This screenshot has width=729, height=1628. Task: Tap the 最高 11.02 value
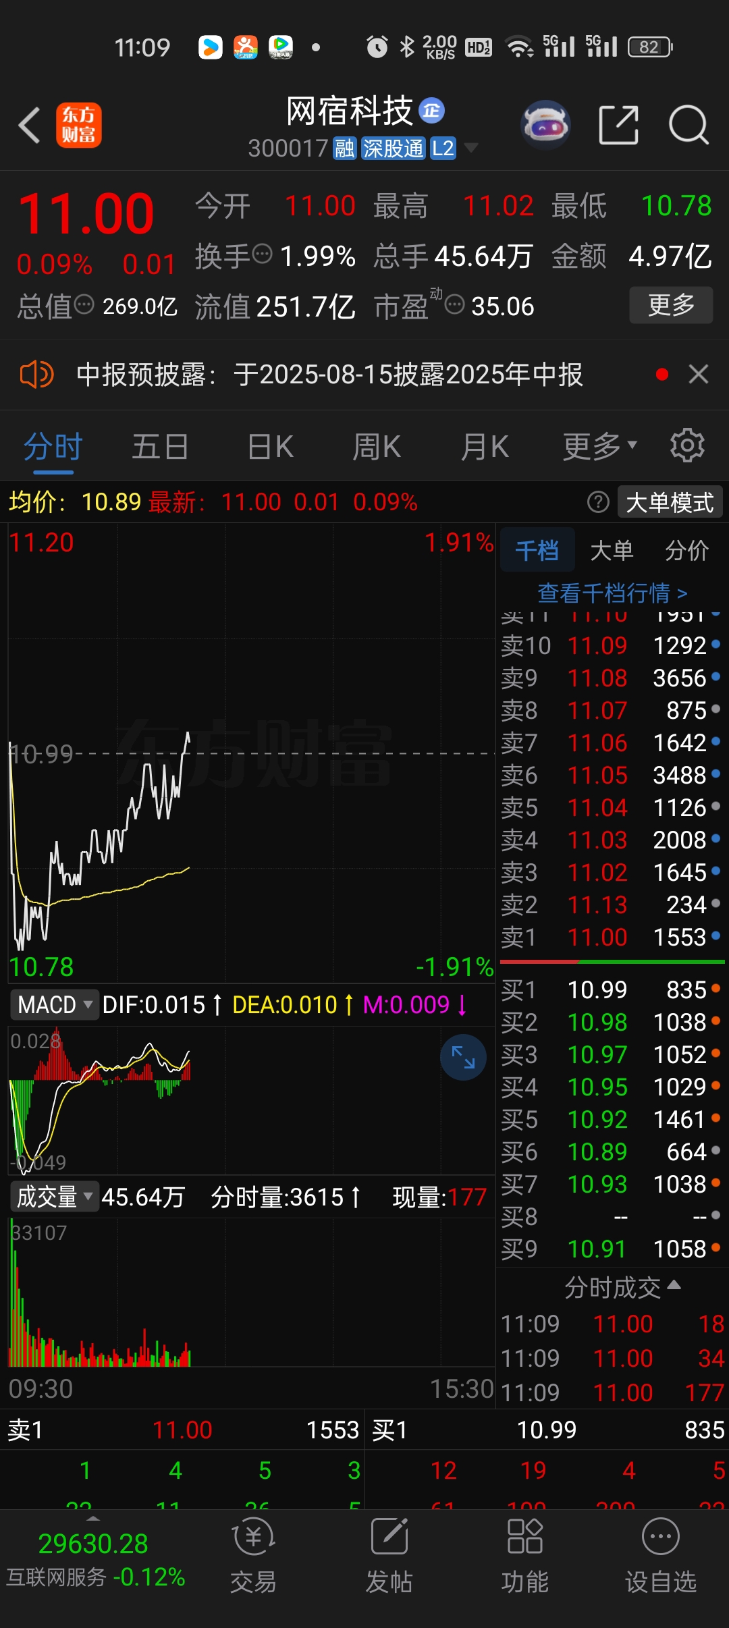pyautogui.click(x=498, y=206)
